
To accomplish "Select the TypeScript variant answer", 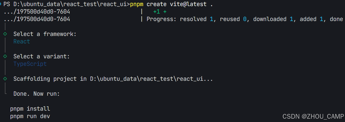I will pos(30,64).
